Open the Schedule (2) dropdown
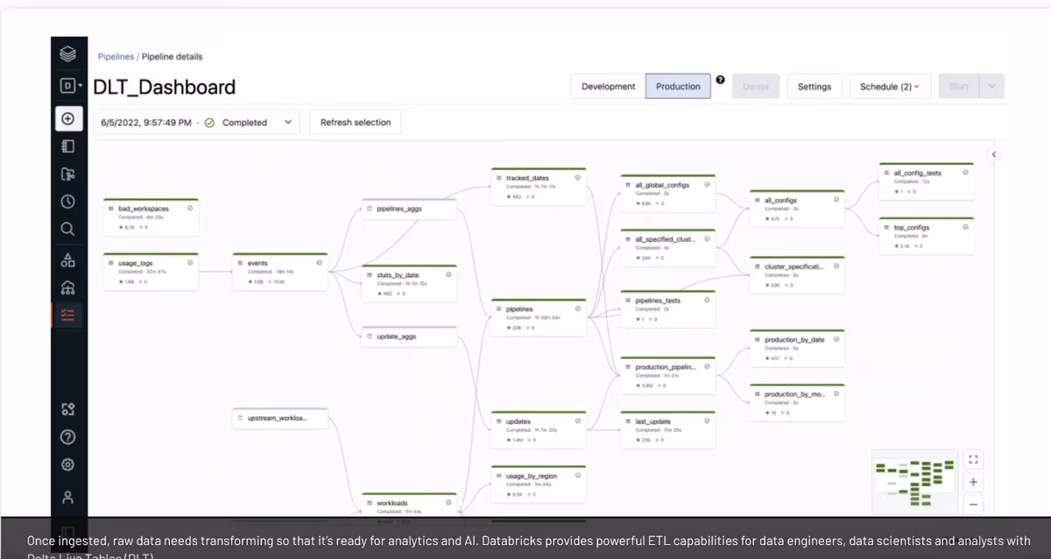Image resolution: width=1051 pixels, height=559 pixels. pos(890,86)
